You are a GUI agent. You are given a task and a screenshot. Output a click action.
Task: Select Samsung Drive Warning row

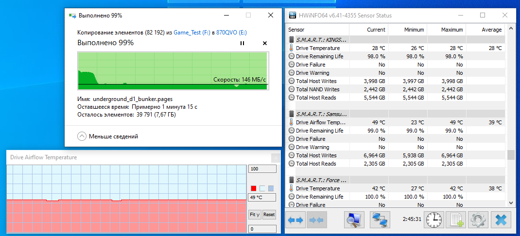pos(395,147)
